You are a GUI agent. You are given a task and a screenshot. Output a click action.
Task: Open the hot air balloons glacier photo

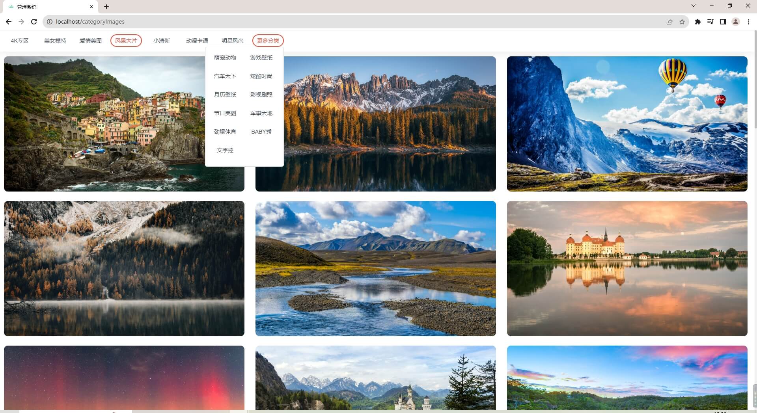[627, 124]
